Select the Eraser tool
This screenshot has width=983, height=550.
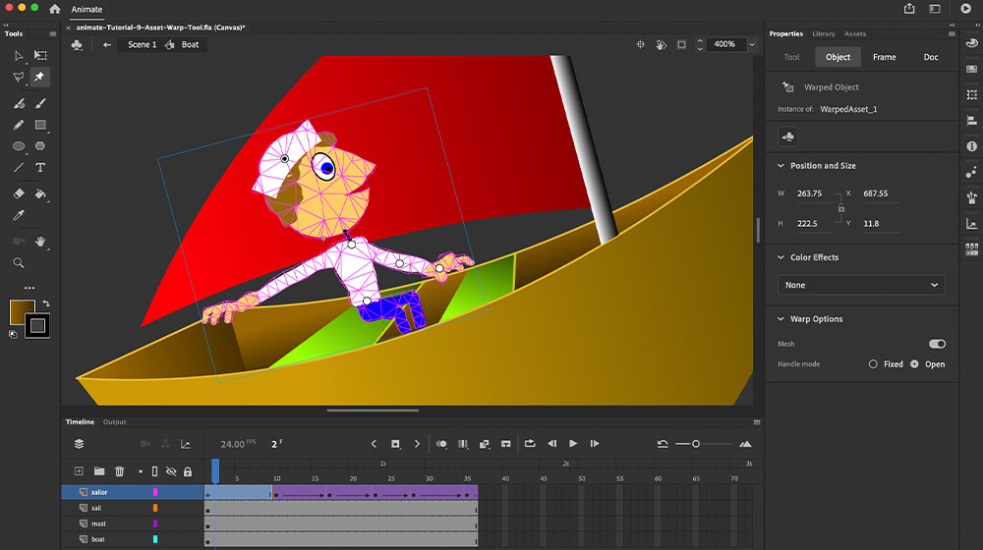pos(18,193)
